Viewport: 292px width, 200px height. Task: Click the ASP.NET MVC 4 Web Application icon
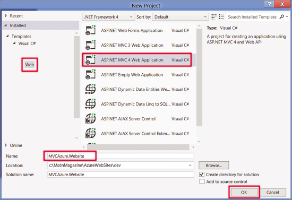(x=90, y=60)
